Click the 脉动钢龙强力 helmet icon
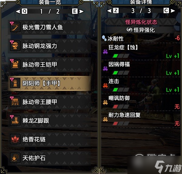This screenshot has width=182, height=174. pos(15,46)
